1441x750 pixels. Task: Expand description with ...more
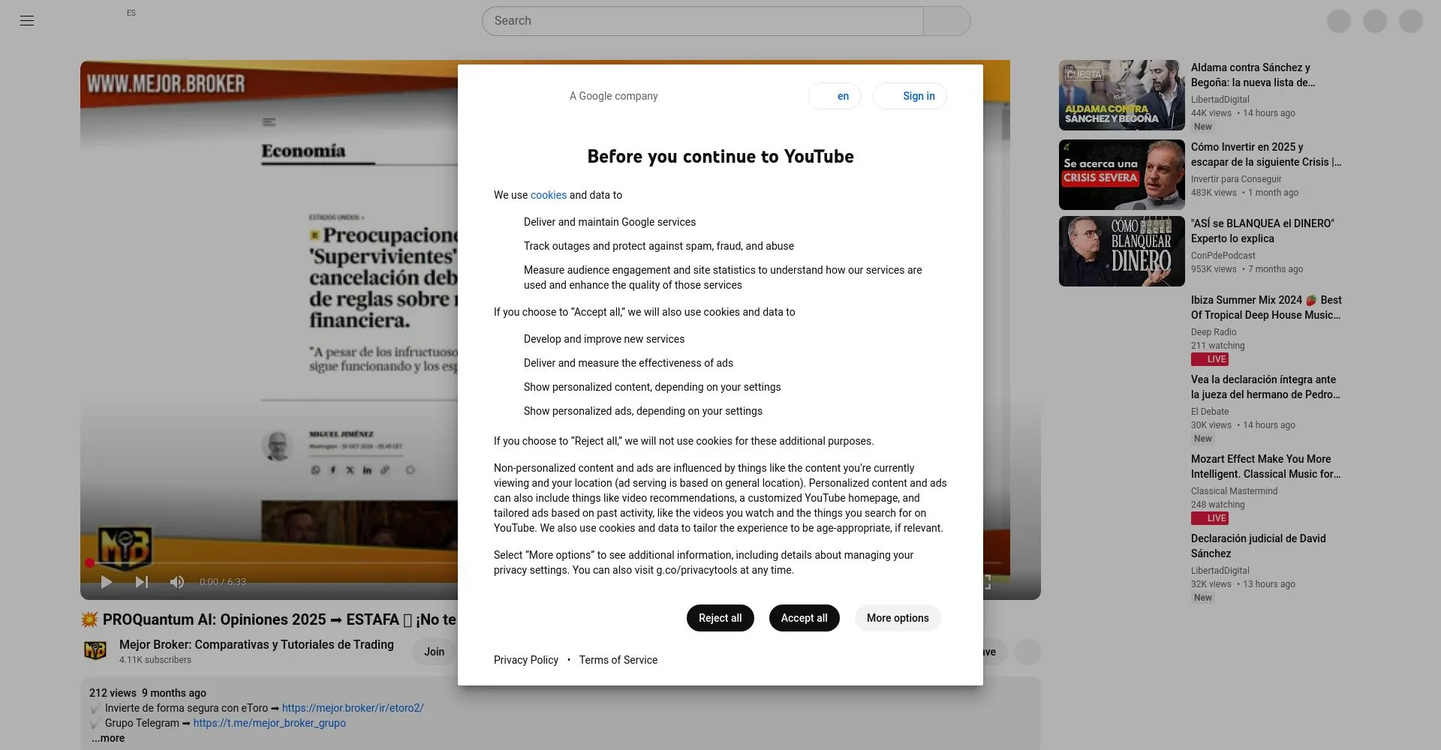point(108,738)
